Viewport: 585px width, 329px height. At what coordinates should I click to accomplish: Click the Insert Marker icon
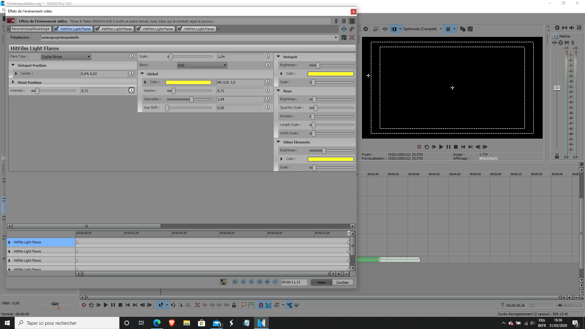[244, 305]
